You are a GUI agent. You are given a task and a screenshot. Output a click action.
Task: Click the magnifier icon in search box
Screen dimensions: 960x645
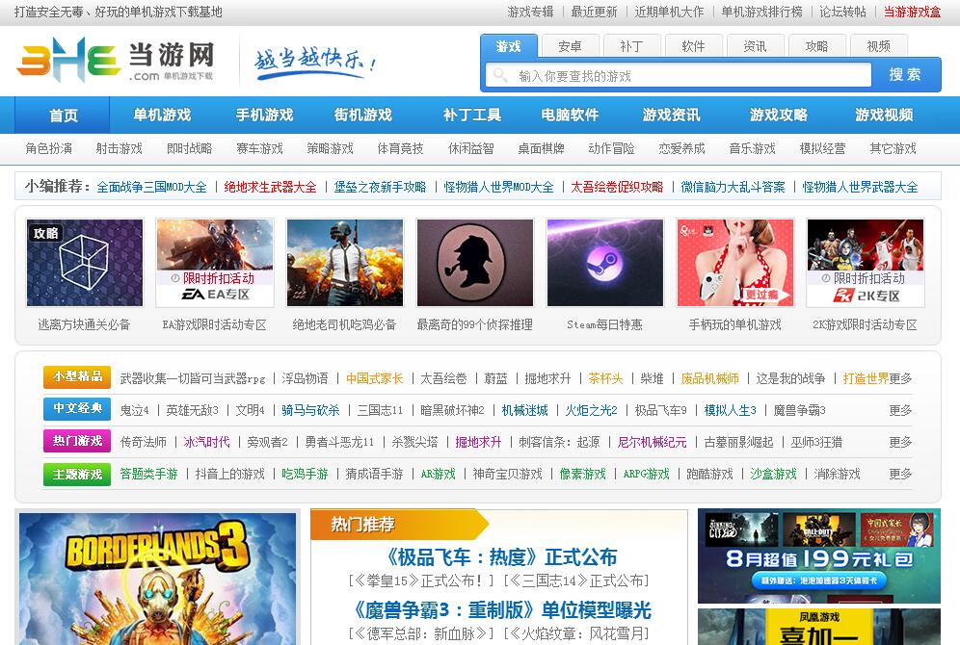pyautogui.click(x=500, y=75)
